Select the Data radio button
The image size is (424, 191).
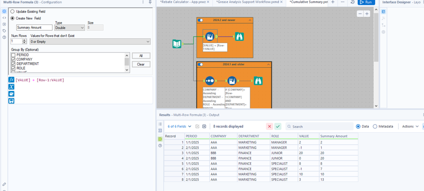pos(358,126)
